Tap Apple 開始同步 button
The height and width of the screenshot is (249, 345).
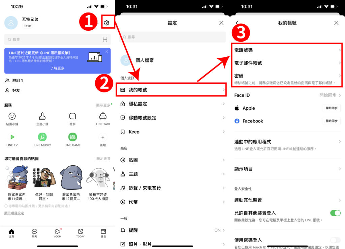pyautogui.click(x=332, y=108)
